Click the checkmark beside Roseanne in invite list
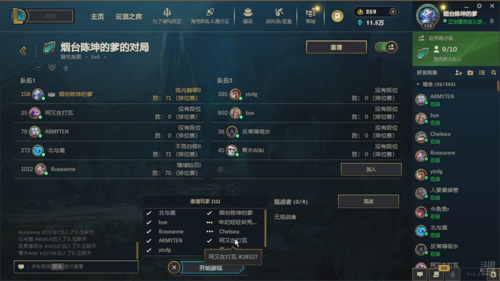Viewport: 500px width, 281px height. (x=149, y=232)
